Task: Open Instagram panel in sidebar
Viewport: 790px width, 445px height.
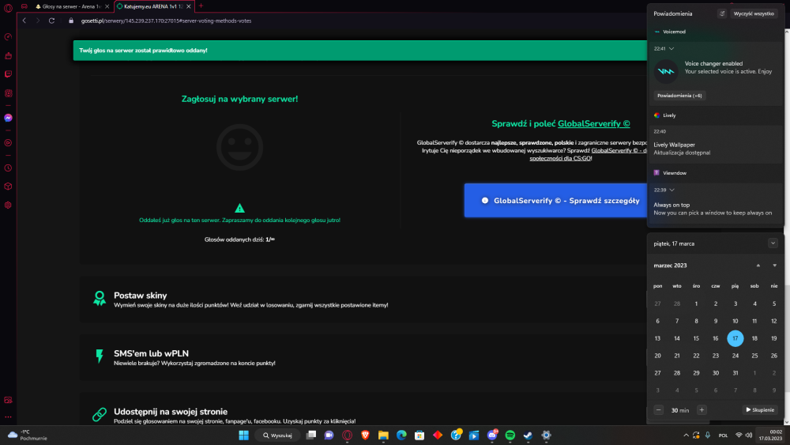Action: 8,93
